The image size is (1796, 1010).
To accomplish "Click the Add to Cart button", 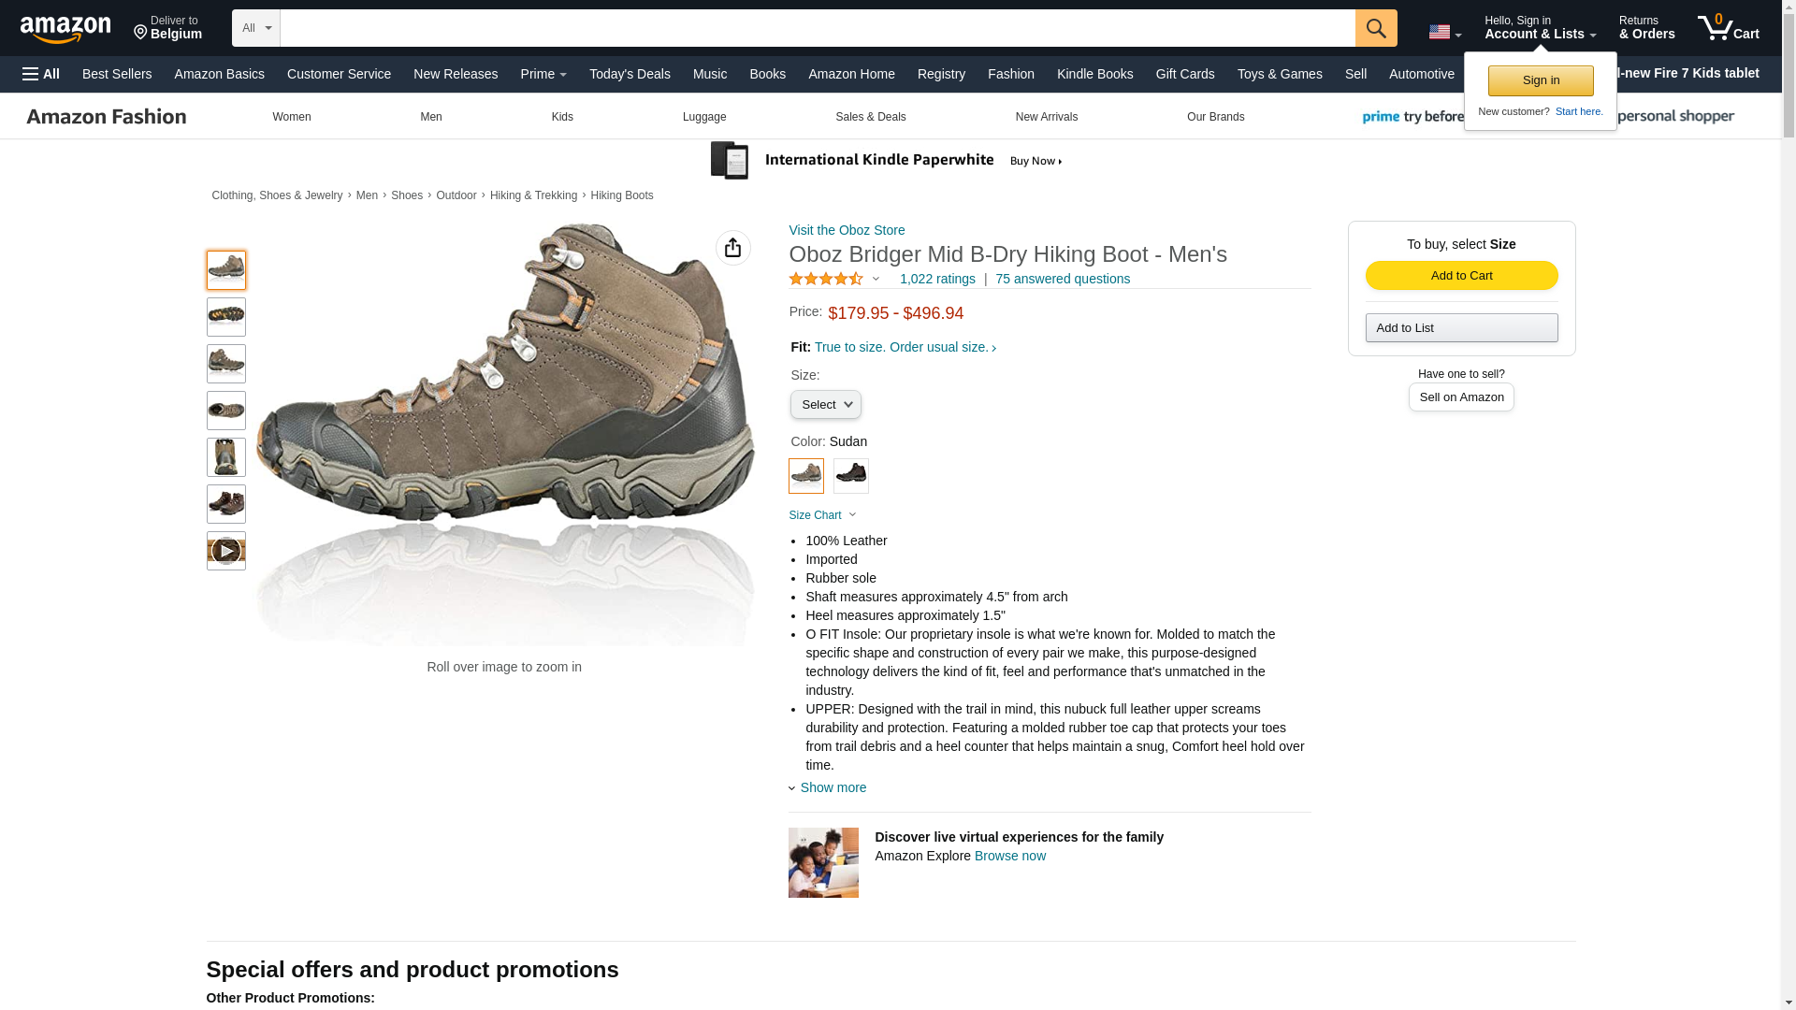I will point(1461,275).
